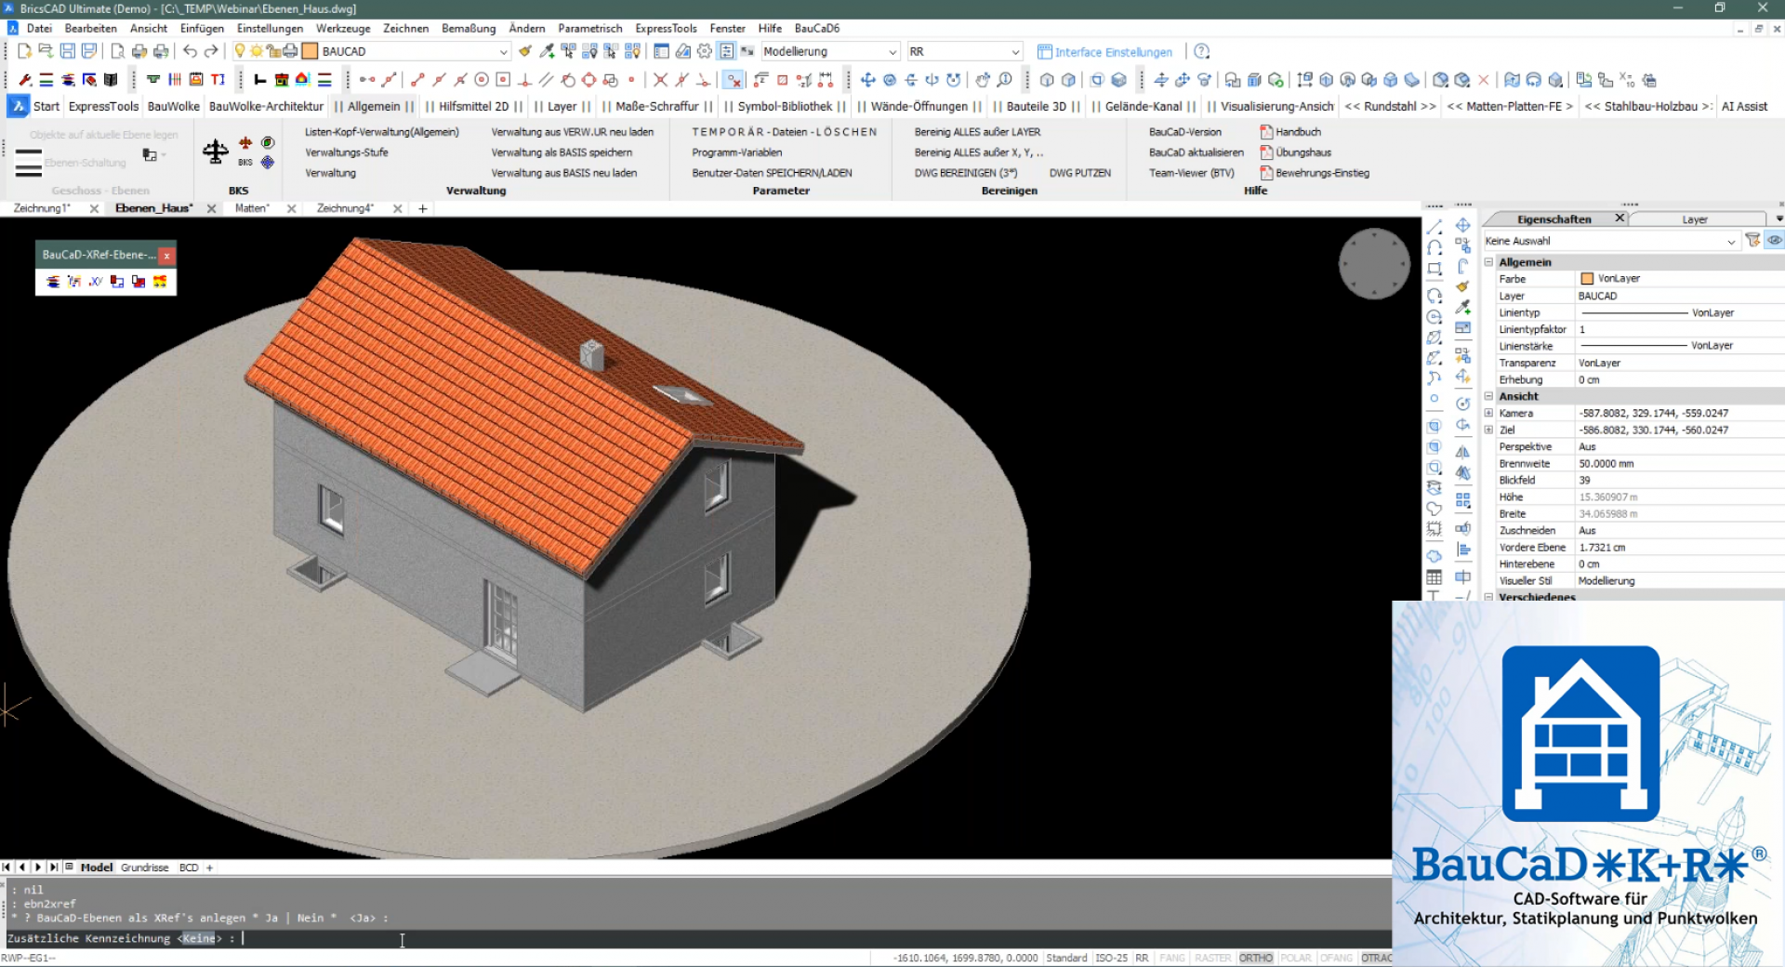Expand the Kamera property row

[x=1488, y=413]
